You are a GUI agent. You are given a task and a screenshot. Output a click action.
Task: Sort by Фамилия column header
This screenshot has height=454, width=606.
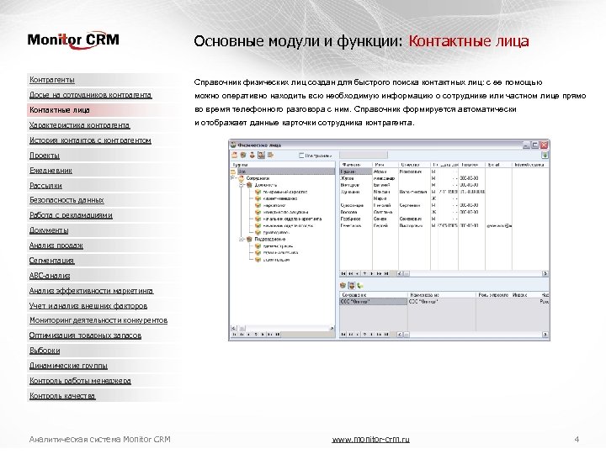click(x=356, y=165)
